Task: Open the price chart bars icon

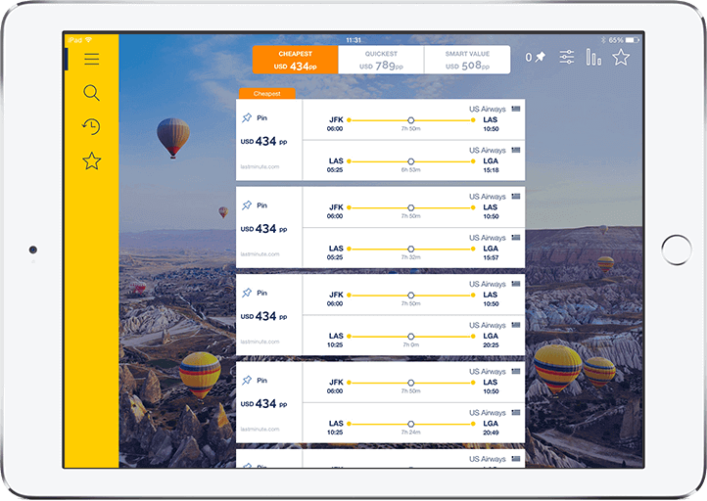Action: coord(593,57)
